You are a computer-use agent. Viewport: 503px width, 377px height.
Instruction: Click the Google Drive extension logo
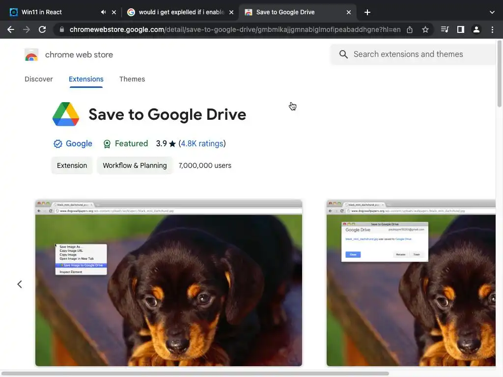coord(66,114)
